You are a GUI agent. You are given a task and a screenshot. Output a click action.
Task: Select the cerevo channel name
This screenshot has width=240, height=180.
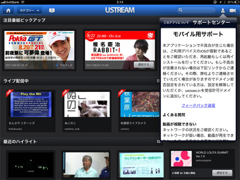coord(125,129)
